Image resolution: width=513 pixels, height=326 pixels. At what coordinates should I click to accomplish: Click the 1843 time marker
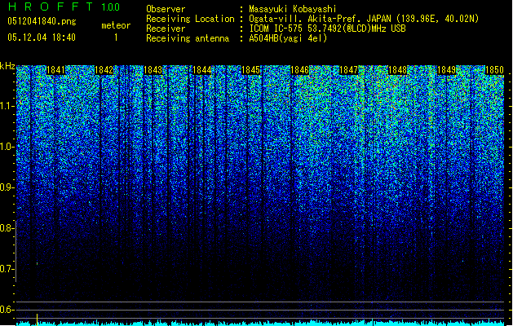(x=153, y=70)
